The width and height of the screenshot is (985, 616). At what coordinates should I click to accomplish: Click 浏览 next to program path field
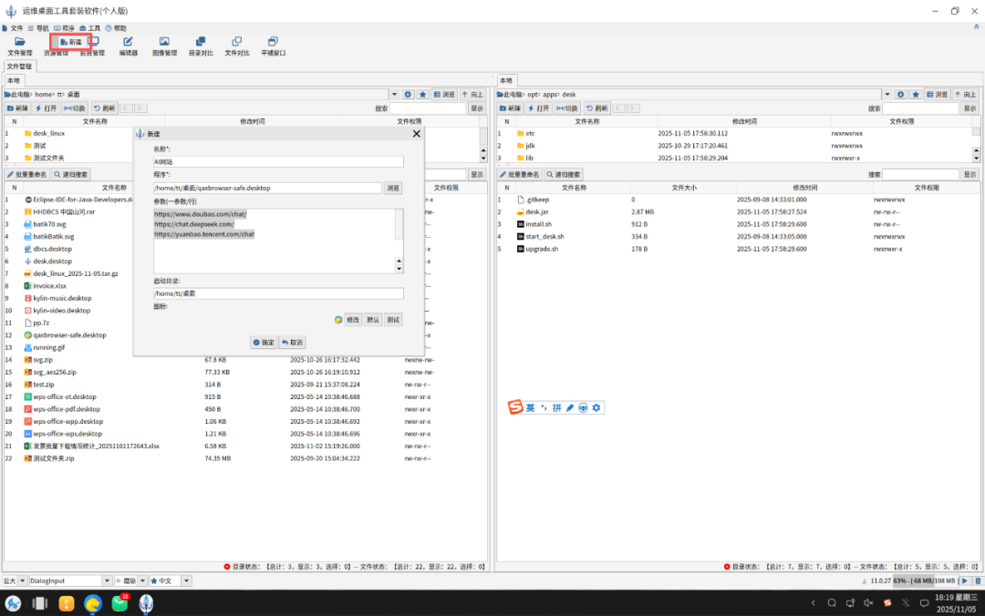(393, 188)
